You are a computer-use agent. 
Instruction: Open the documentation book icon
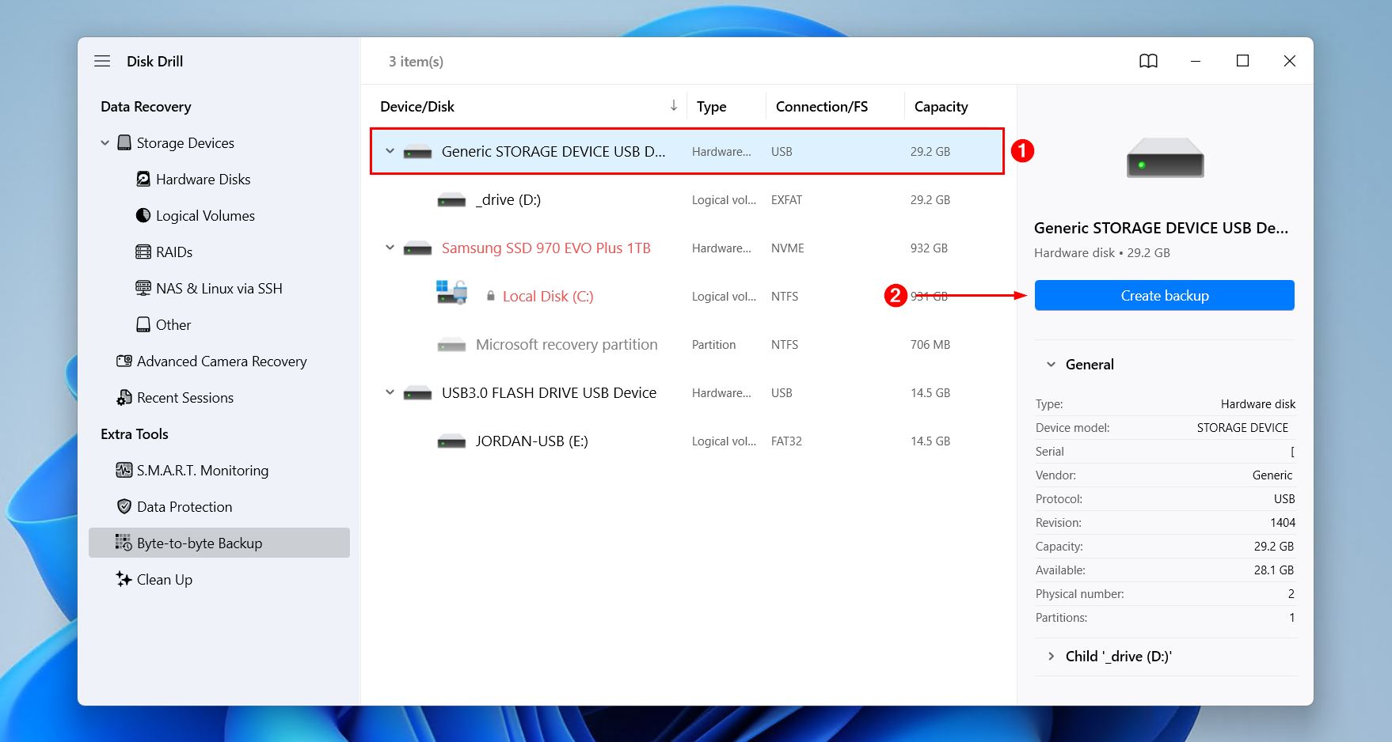tap(1148, 61)
